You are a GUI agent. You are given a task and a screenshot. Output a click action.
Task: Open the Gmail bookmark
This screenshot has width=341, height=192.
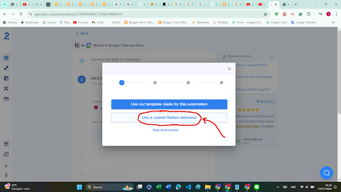click(x=98, y=22)
